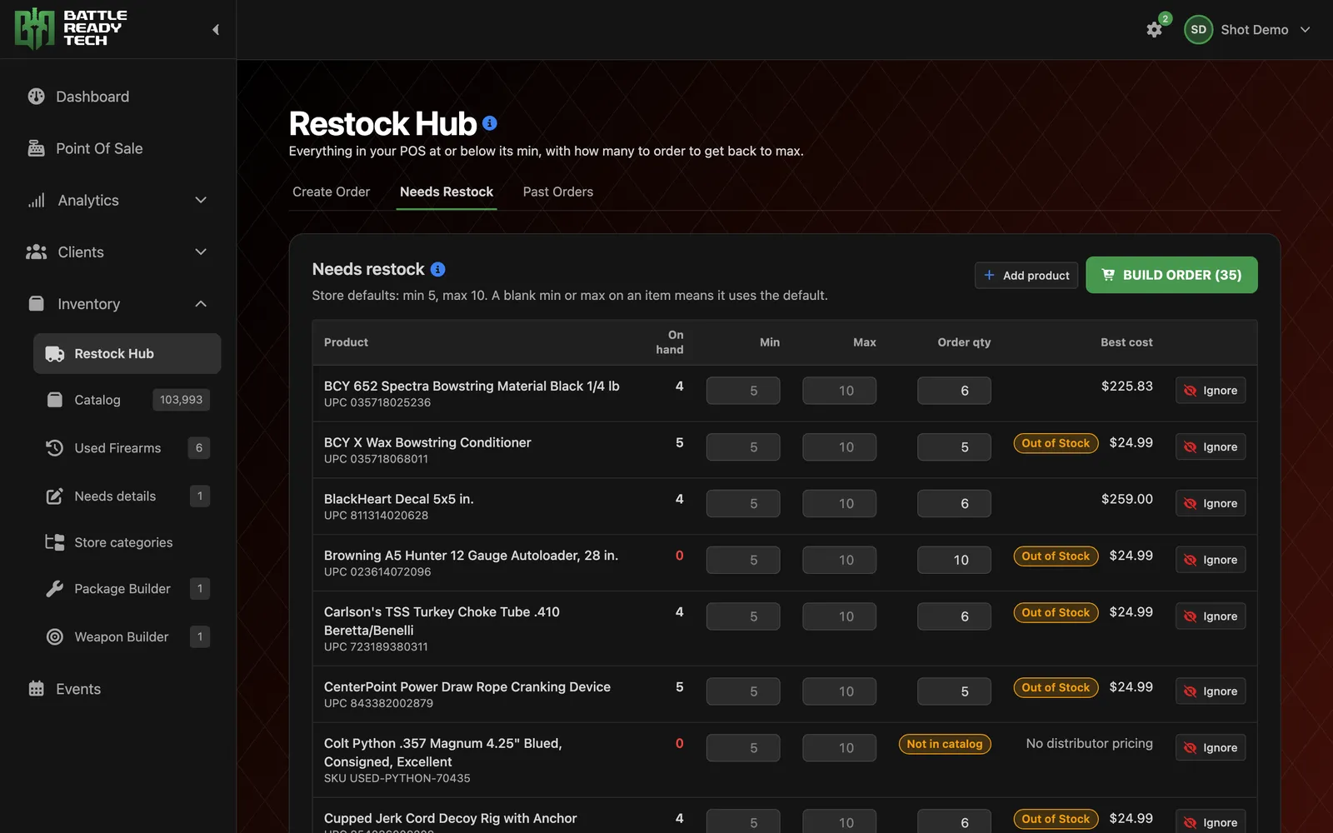Click the Store categories tree icon
The image size is (1333, 833).
55,542
